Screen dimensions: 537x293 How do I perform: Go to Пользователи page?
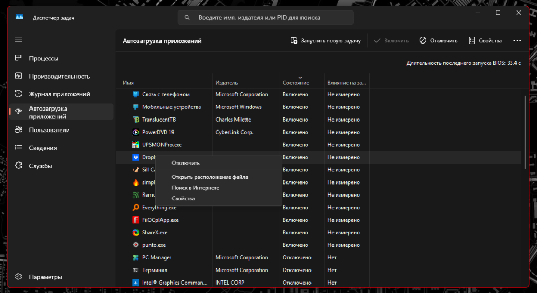coord(62,130)
